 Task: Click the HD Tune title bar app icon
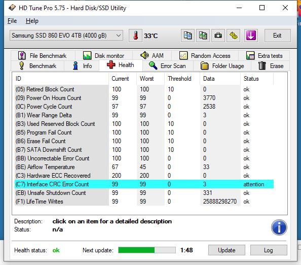(12, 8)
